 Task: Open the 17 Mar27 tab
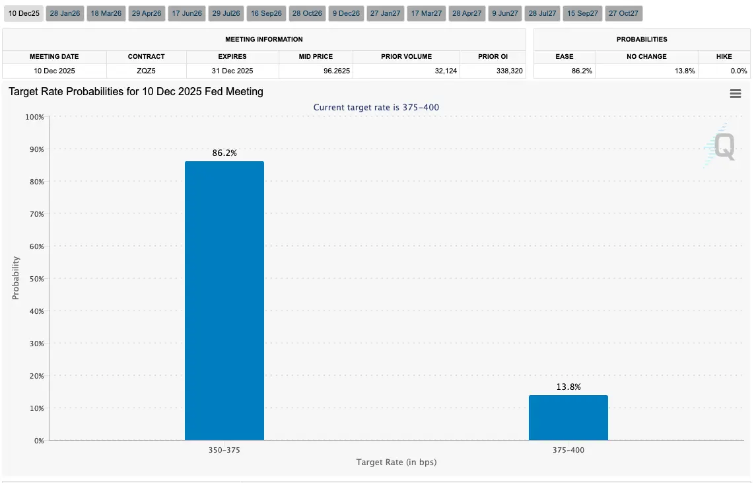[x=427, y=13]
